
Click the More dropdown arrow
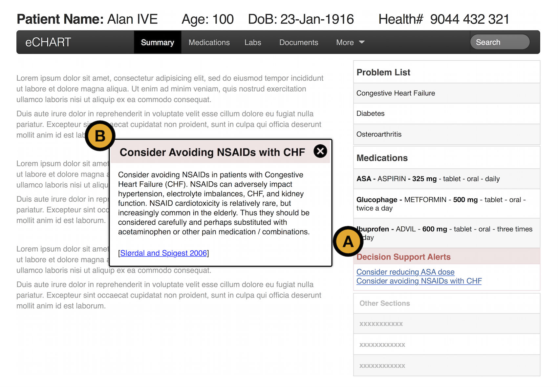pos(362,42)
